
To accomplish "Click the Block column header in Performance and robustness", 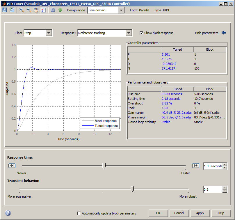I will [x=210, y=89].
